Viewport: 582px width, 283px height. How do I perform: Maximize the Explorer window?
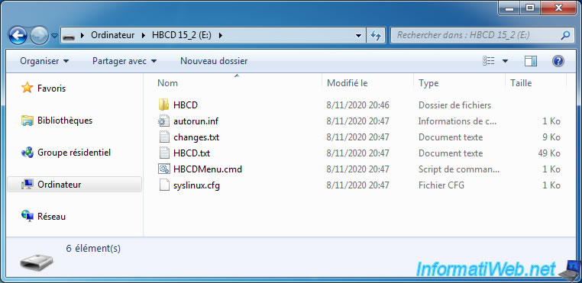click(530, 8)
